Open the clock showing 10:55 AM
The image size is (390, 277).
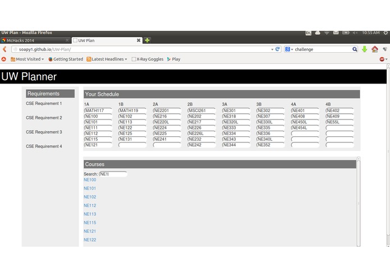[x=370, y=33]
